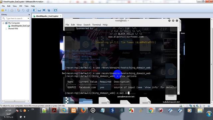Click the EN language indicator

pos(33,109)
